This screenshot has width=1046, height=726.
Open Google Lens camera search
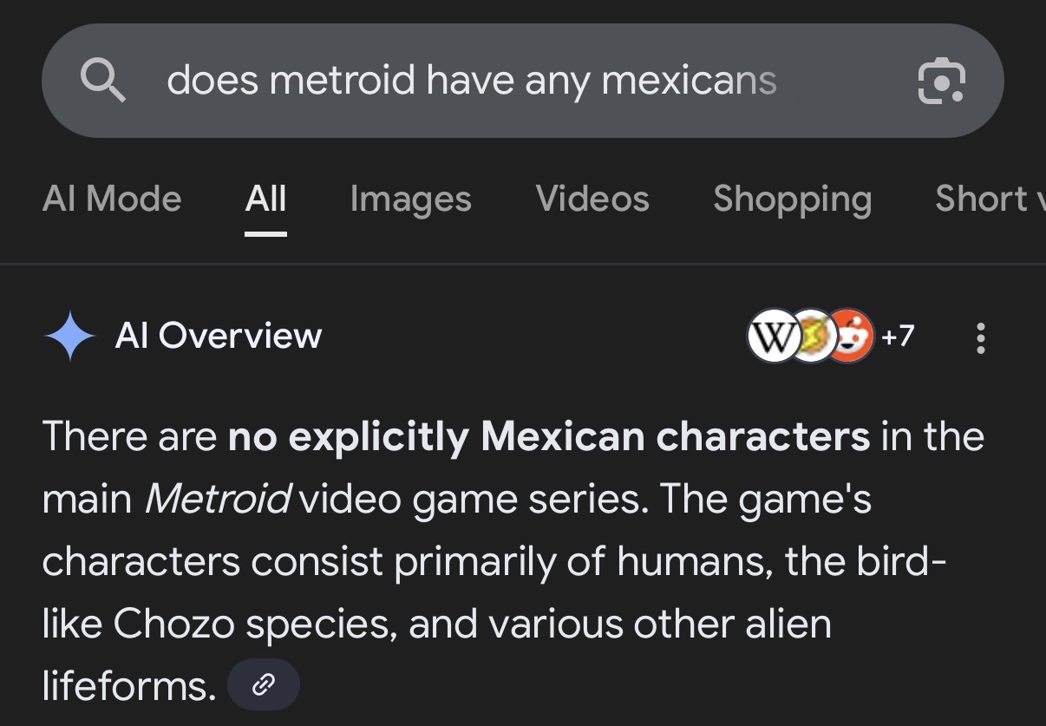(941, 82)
